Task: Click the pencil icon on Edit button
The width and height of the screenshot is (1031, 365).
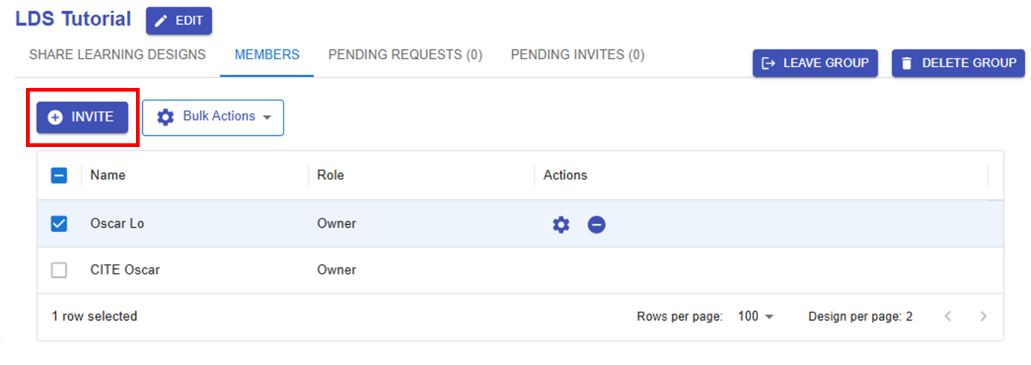Action: point(162,21)
